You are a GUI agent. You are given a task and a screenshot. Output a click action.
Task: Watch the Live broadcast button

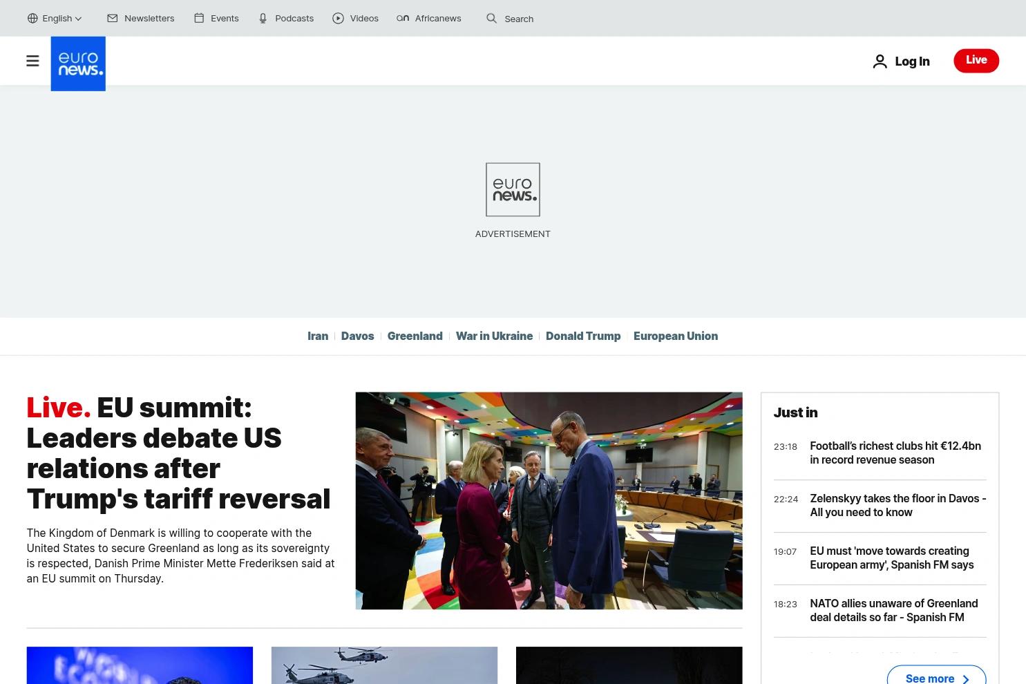[976, 60]
